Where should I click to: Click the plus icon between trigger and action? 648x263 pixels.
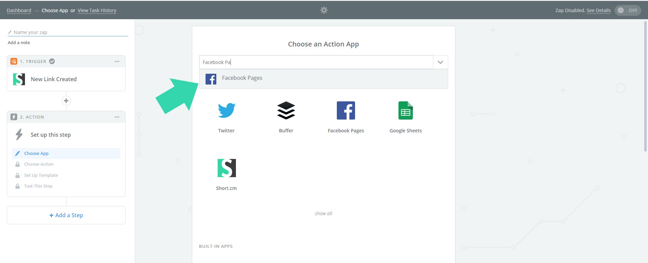(x=66, y=101)
